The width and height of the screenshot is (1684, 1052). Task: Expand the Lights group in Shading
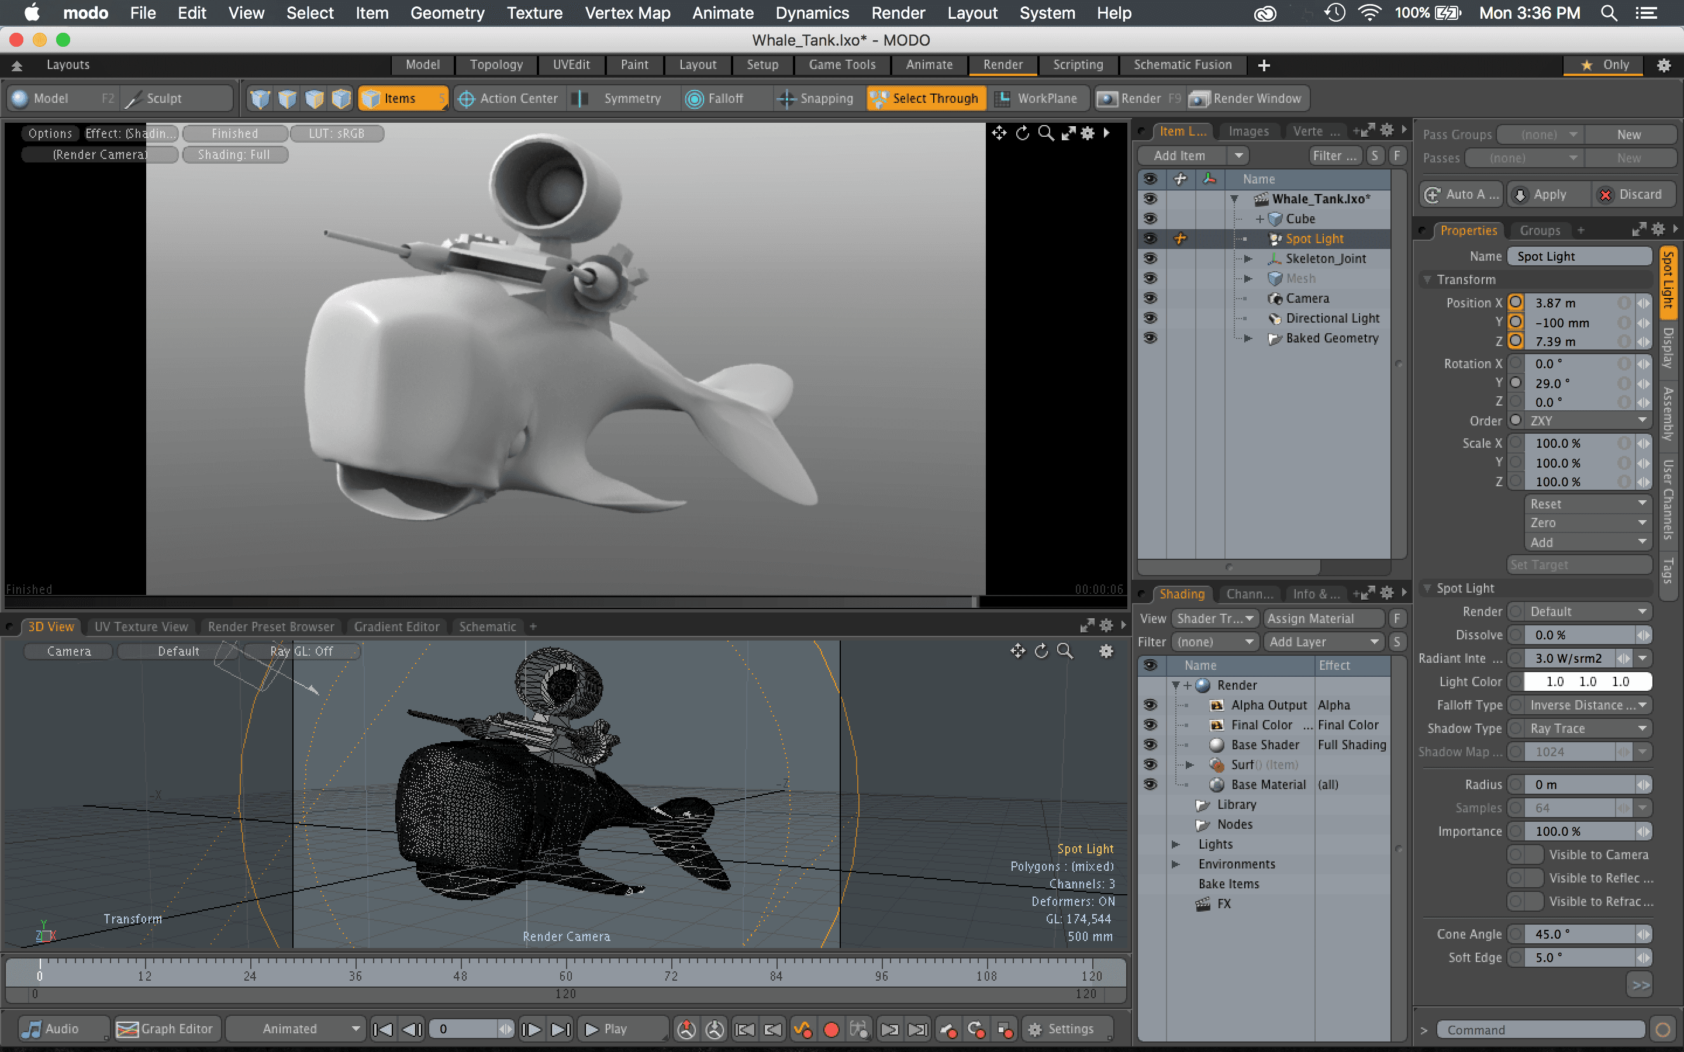[1176, 844]
